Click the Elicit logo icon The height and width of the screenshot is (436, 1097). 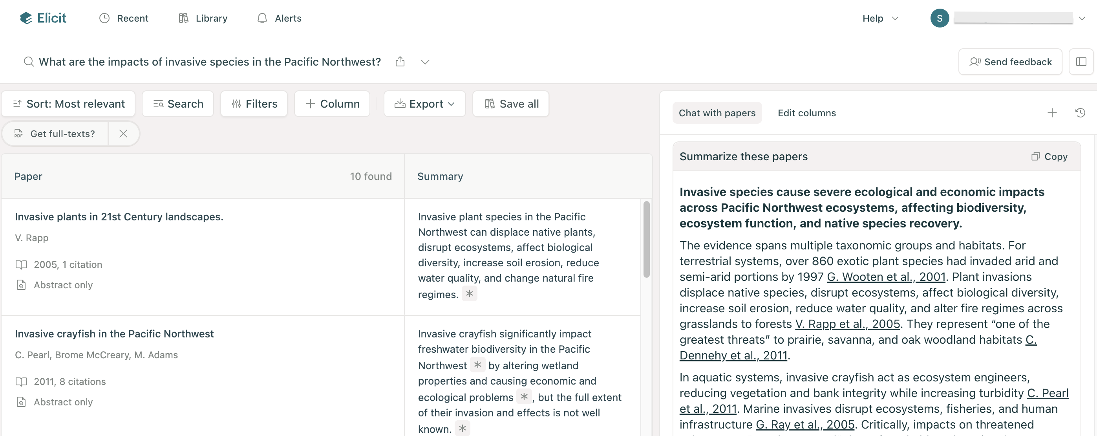[x=26, y=18]
